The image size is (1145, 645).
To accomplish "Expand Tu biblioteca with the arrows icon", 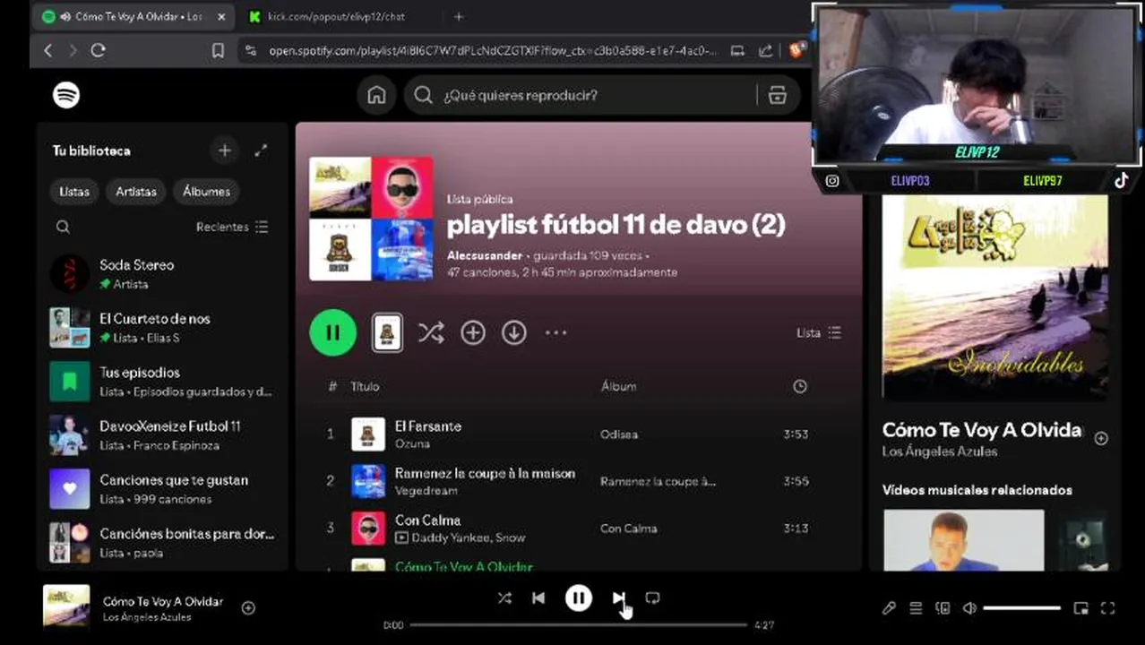I will point(261,150).
